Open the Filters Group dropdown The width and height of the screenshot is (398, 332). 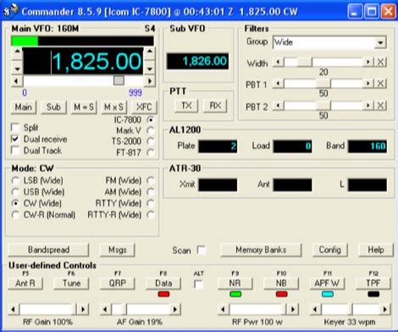pos(380,43)
